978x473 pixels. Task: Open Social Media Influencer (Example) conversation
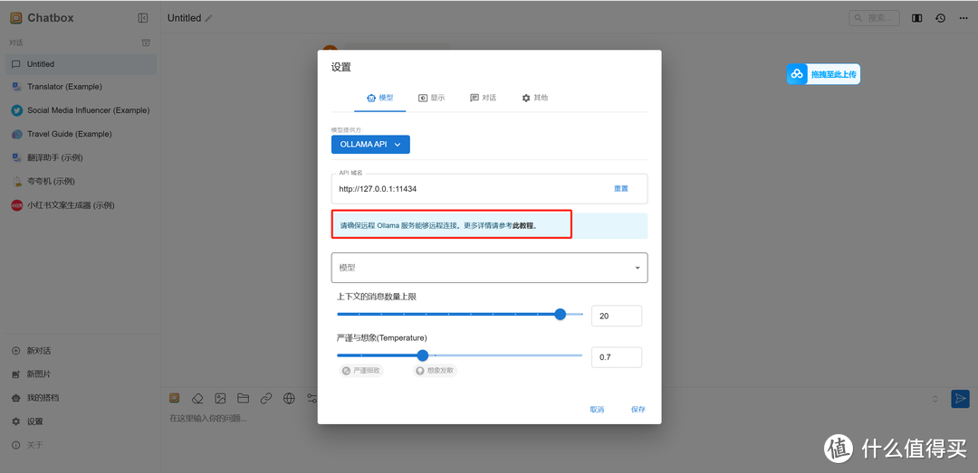coord(81,110)
